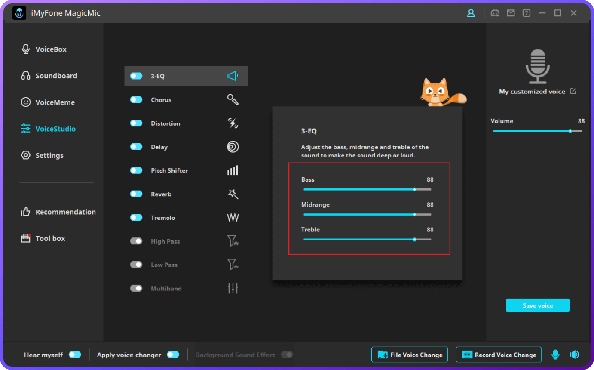Adjust the Midrange slider
The image size is (594, 370).
[367, 214]
